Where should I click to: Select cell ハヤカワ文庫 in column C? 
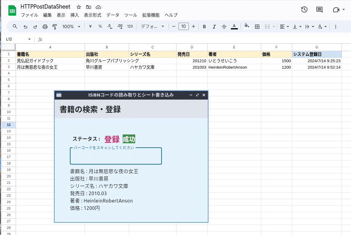coord(153,67)
